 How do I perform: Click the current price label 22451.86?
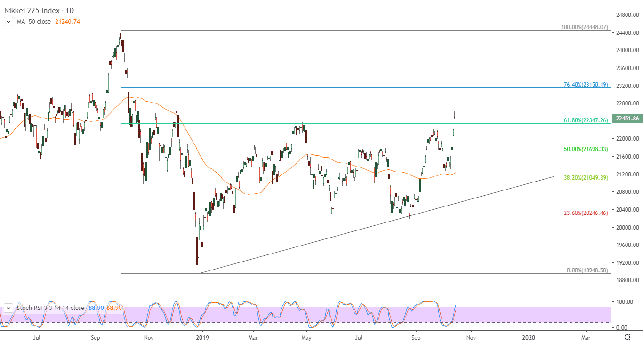click(627, 119)
